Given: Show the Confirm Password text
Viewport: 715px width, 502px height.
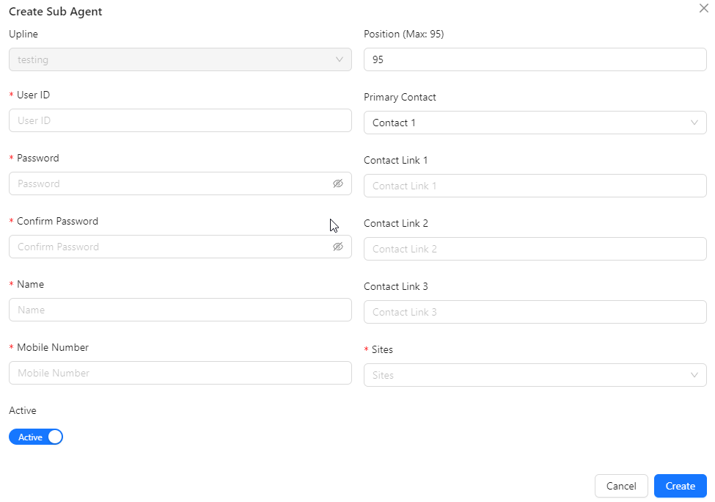Looking at the screenshot, I should pyautogui.click(x=338, y=246).
